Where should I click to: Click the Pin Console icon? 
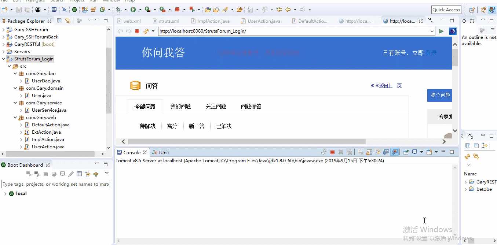click(x=406, y=152)
